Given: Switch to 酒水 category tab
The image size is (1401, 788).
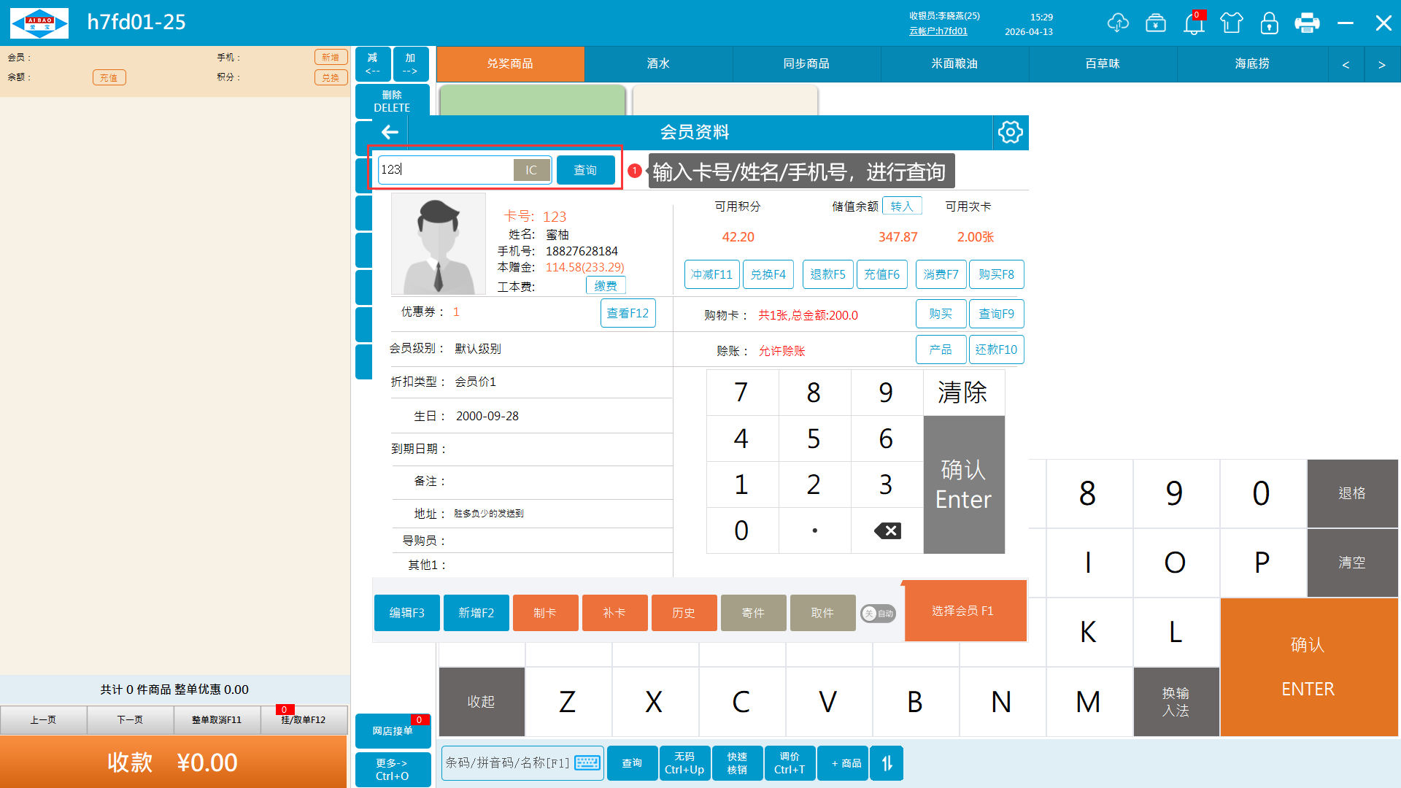Looking at the screenshot, I should point(658,64).
